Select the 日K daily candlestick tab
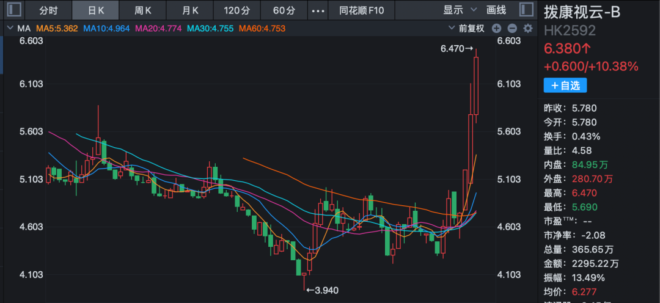 pos(96,10)
